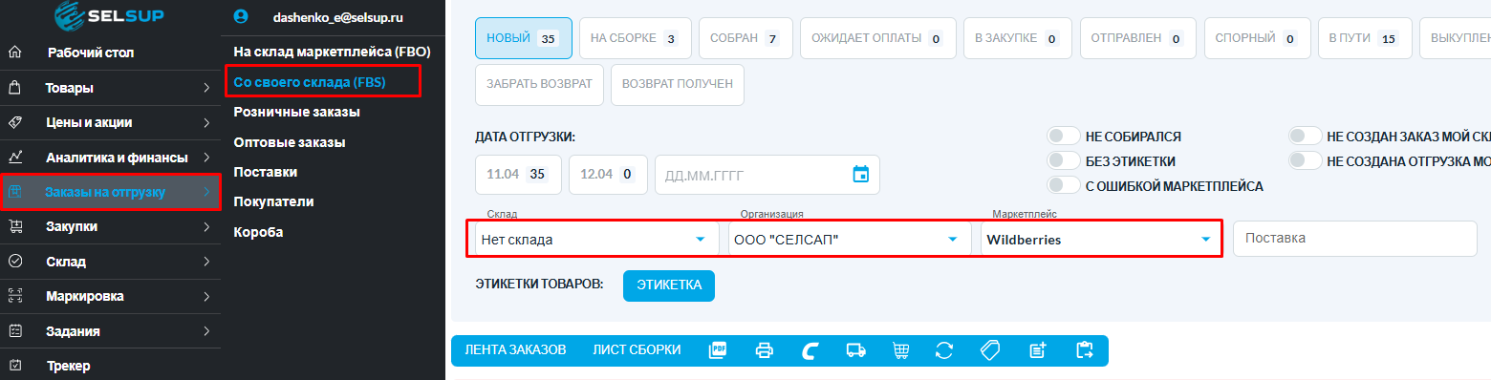Viewport: 1491px width, 380px height.
Task: Click the home icon beside Рабочий стол
Action: click(x=14, y=53)
